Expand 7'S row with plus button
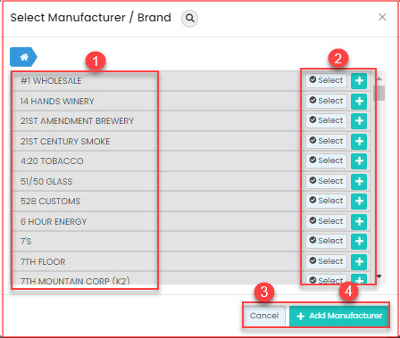This screenshot has width=400, height=338. tap(359, 241)
